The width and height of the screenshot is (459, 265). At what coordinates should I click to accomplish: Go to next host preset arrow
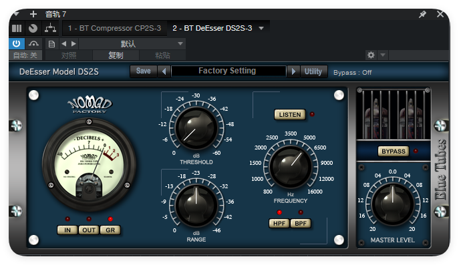pyautogui.click(x=73, y=44)
